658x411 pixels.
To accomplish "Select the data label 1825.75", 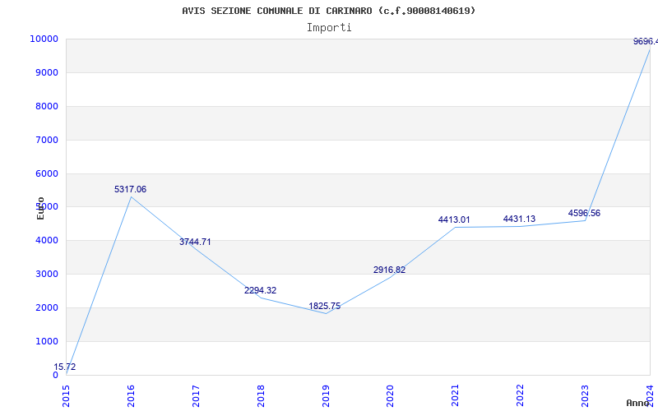I will [325, 306].
